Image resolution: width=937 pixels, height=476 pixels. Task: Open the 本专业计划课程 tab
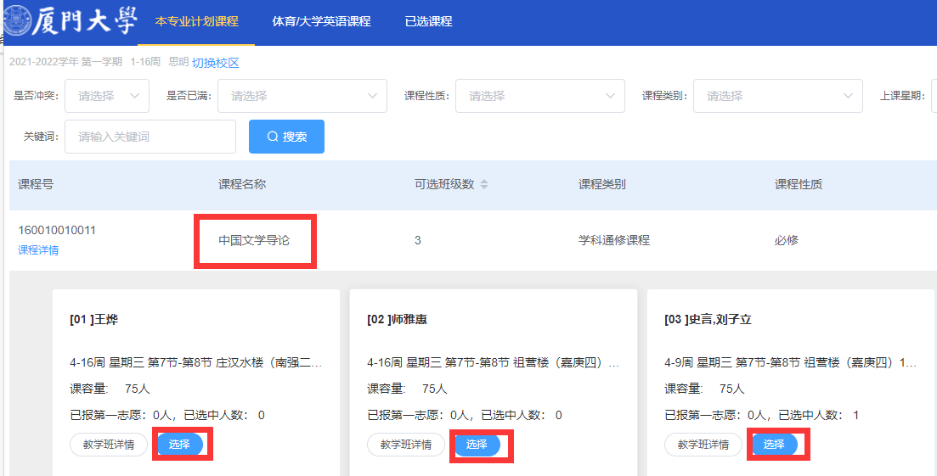(196, 22)
